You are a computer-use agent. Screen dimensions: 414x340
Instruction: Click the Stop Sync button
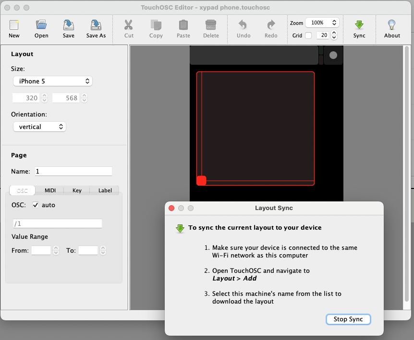point(348,319)
